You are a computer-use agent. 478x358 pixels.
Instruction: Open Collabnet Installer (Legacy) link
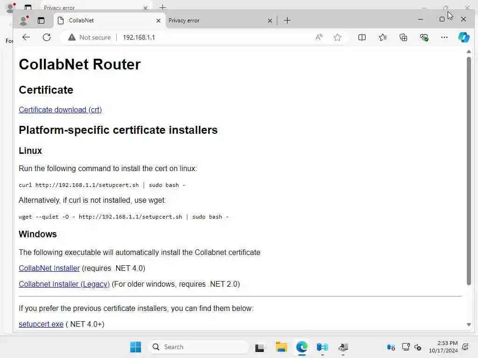(64, 284)
